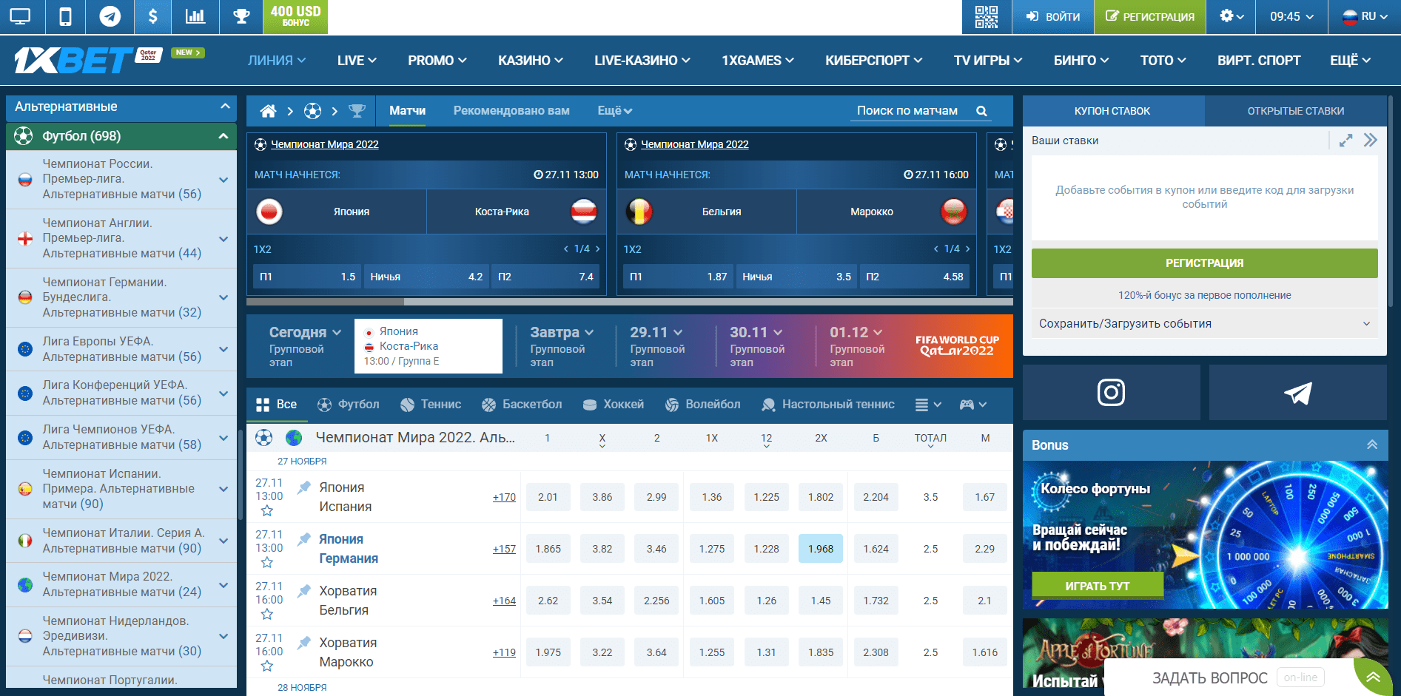Click top РЕГИСТРАЦИЯ button
The image size is (1401, 696).
click(x=1150, y=16)
